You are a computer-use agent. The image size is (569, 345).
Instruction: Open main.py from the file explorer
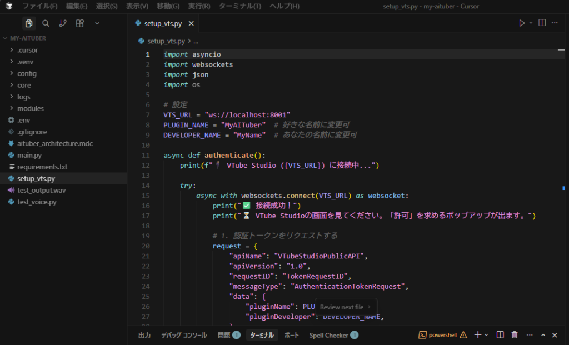[29, 155]
